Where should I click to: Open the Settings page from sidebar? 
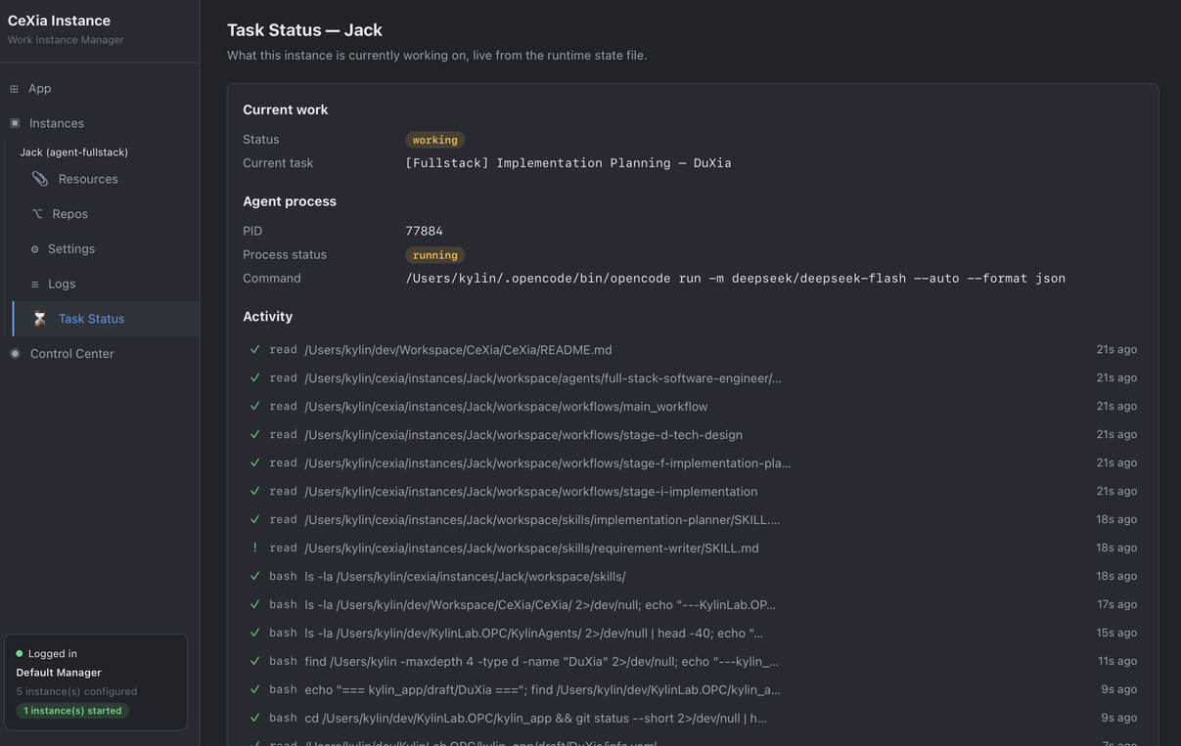coord(71,249)
